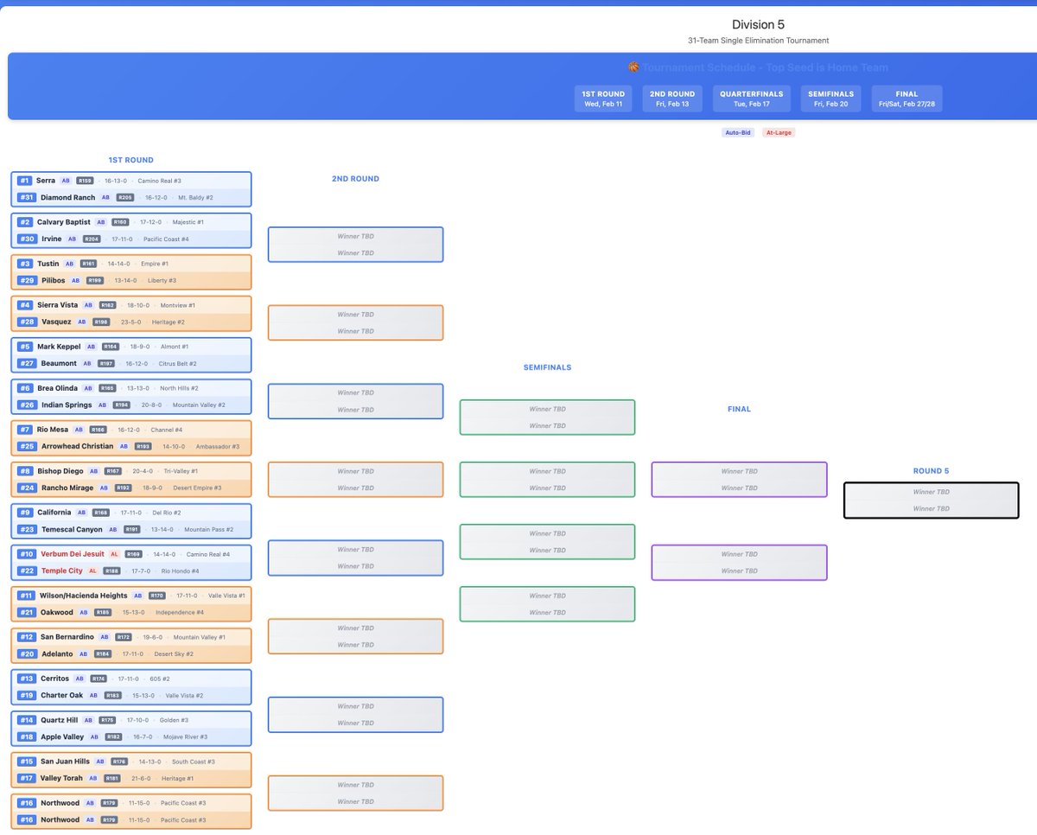Select the 2ND ROUND Fri, Feb 13 card

[672, 99]
